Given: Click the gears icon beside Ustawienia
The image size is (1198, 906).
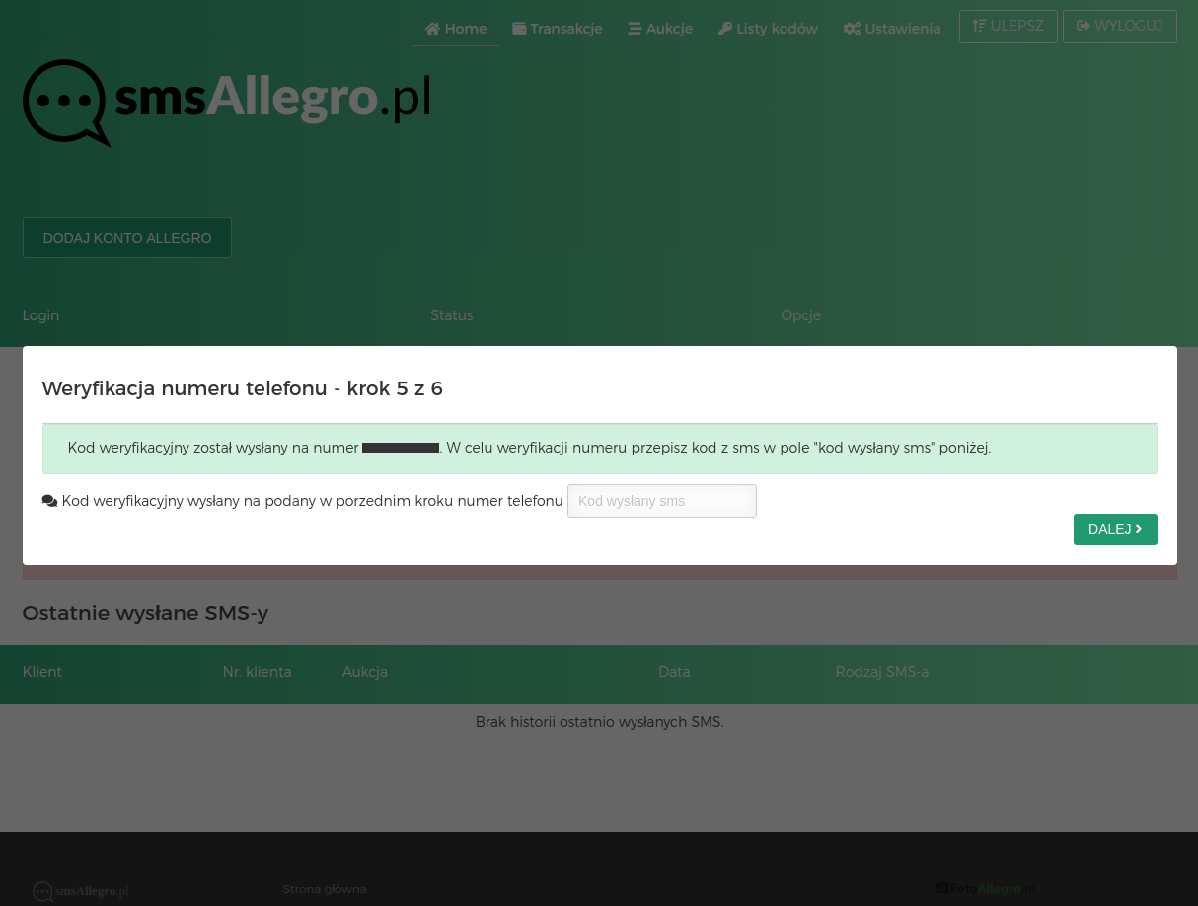Looking at the screenshot, I should (x=852, y=29).
